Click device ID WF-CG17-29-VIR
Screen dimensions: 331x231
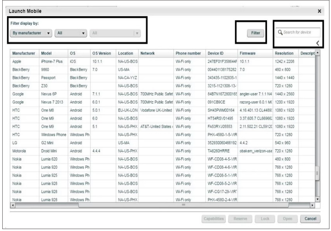pos(221,192)
